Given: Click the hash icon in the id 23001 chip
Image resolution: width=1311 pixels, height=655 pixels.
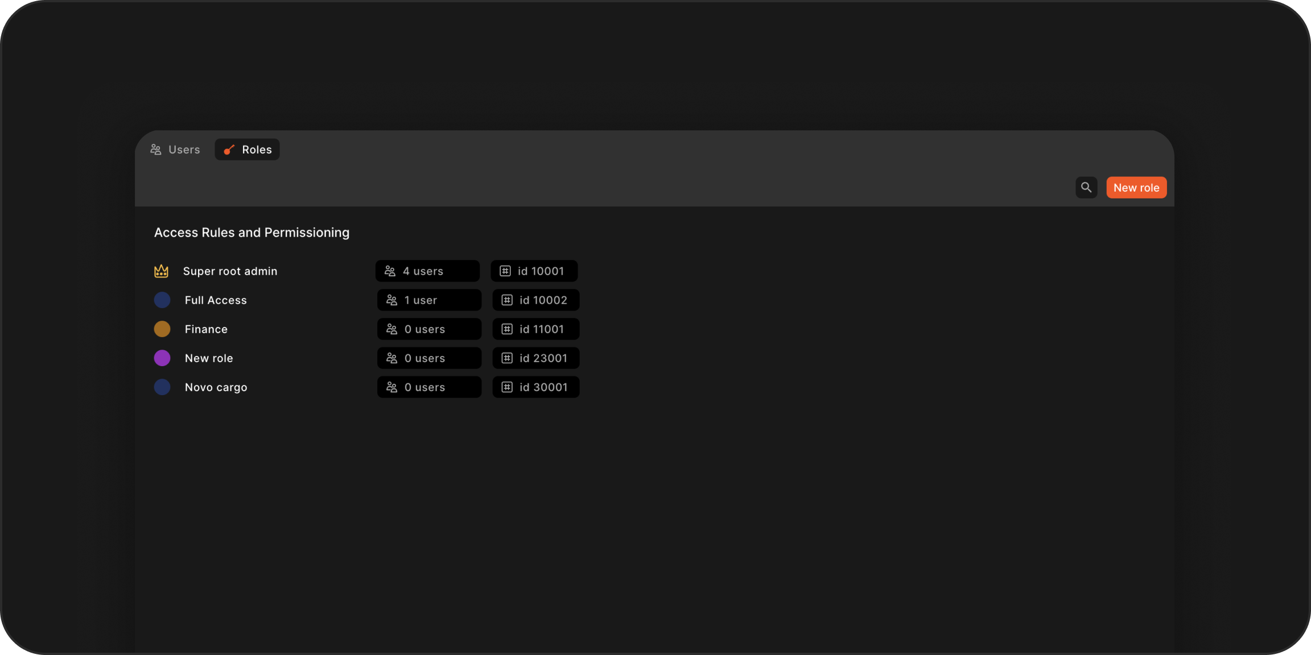Looking at the screenshot, I should tap(507, 358).
